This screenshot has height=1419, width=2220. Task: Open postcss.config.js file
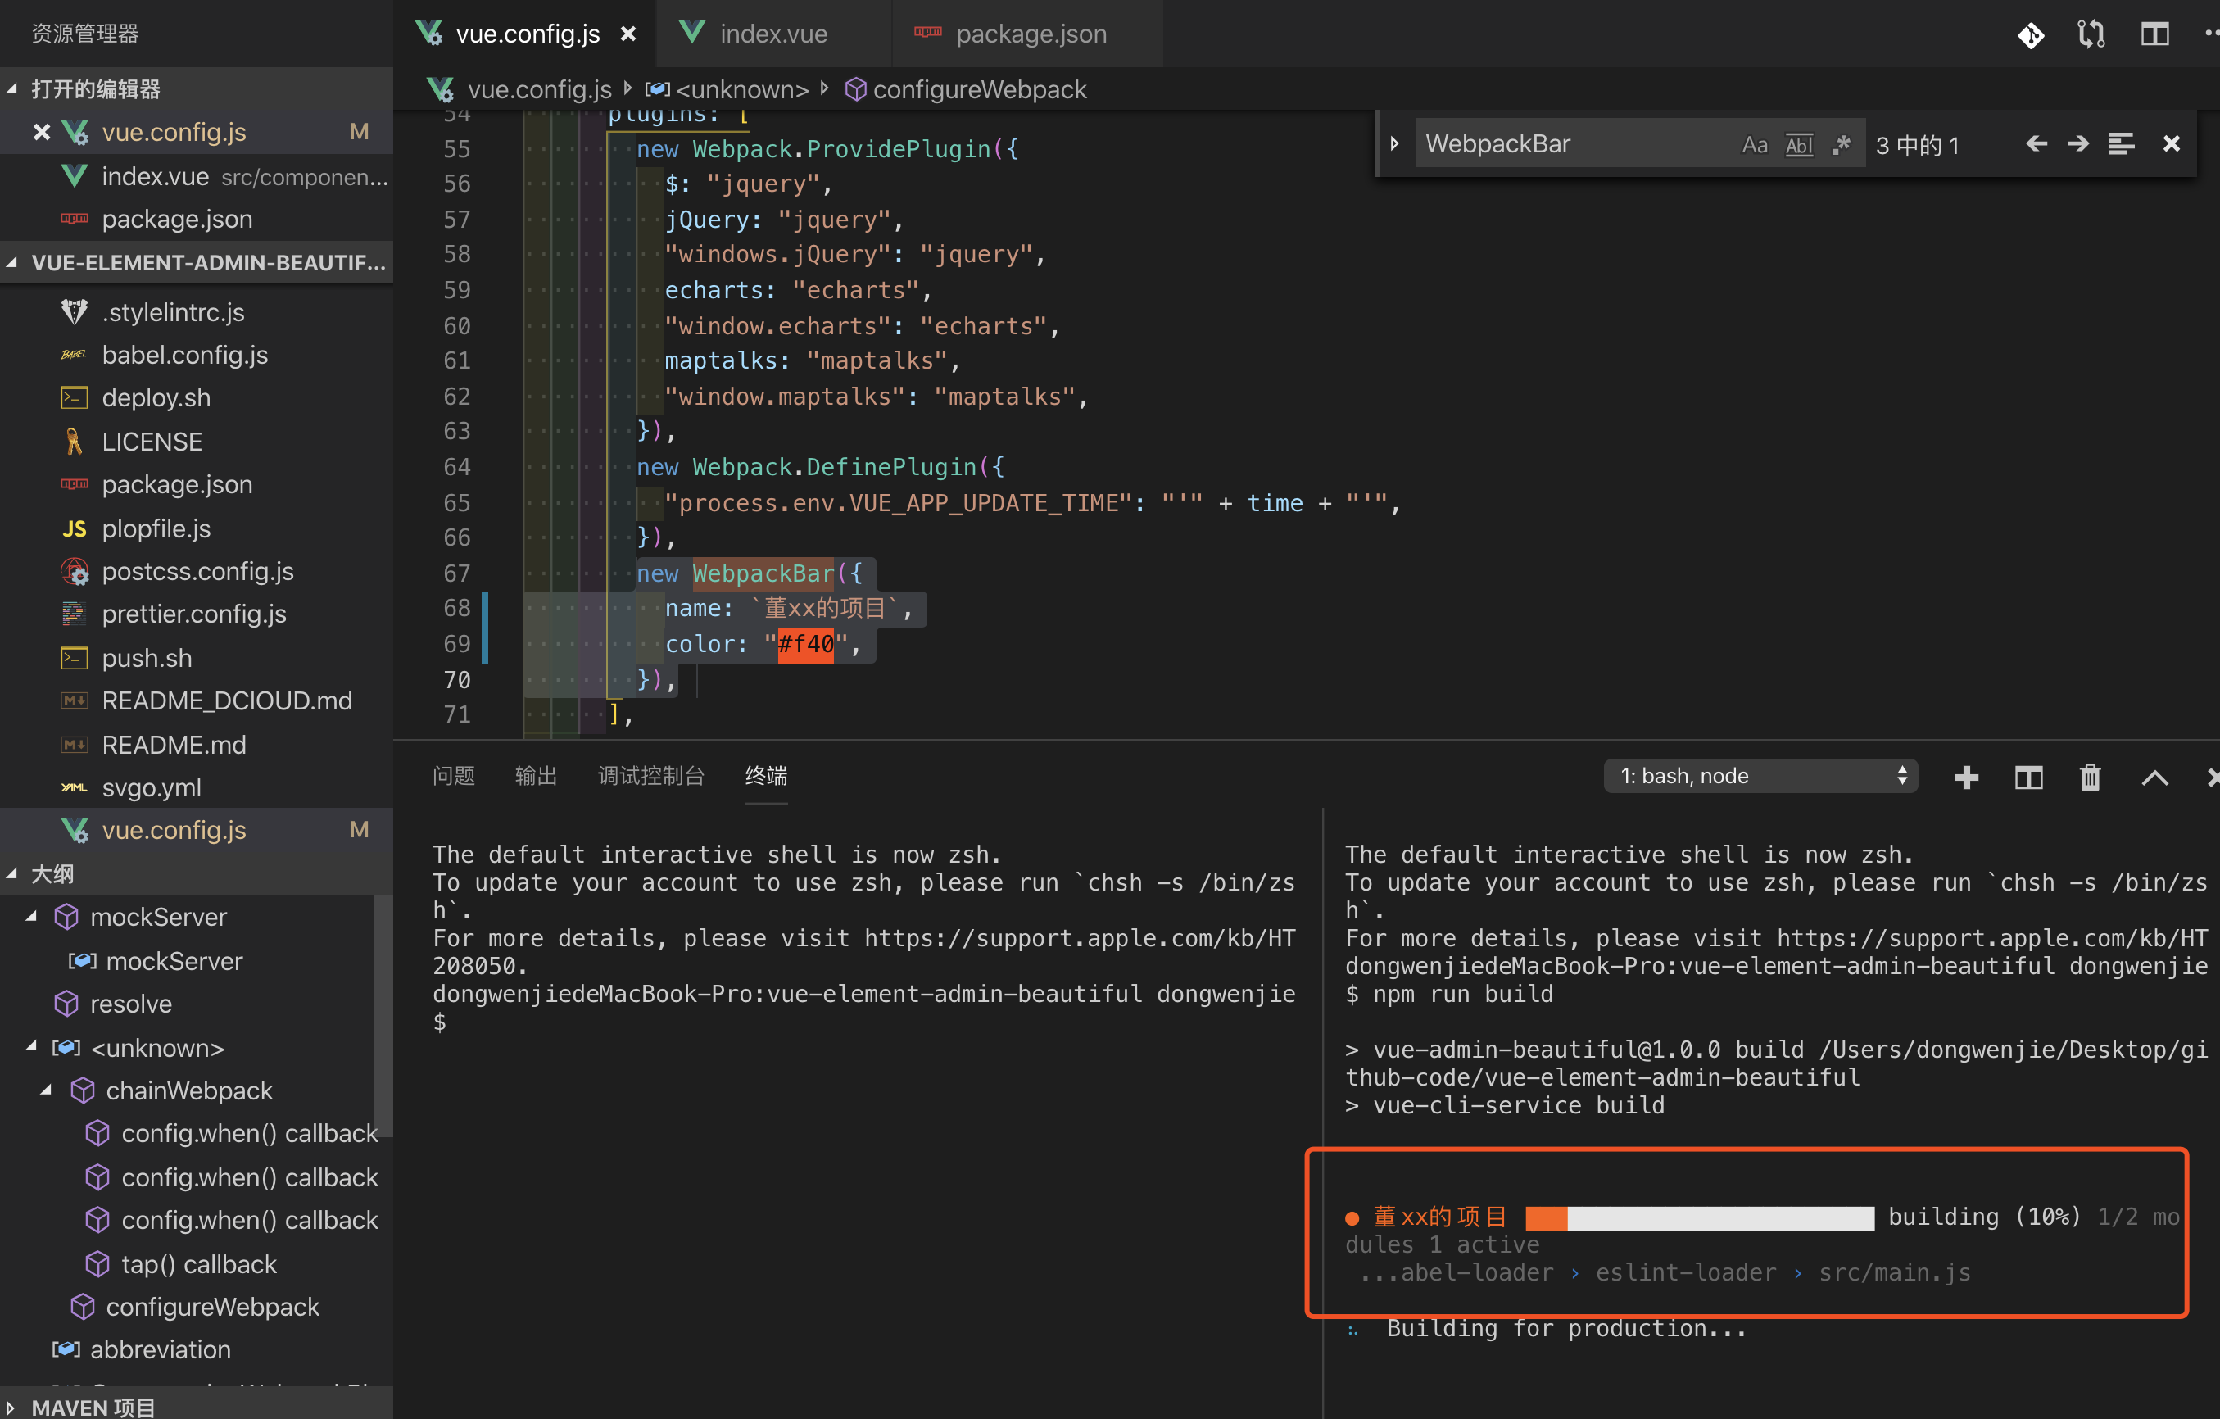197,572
